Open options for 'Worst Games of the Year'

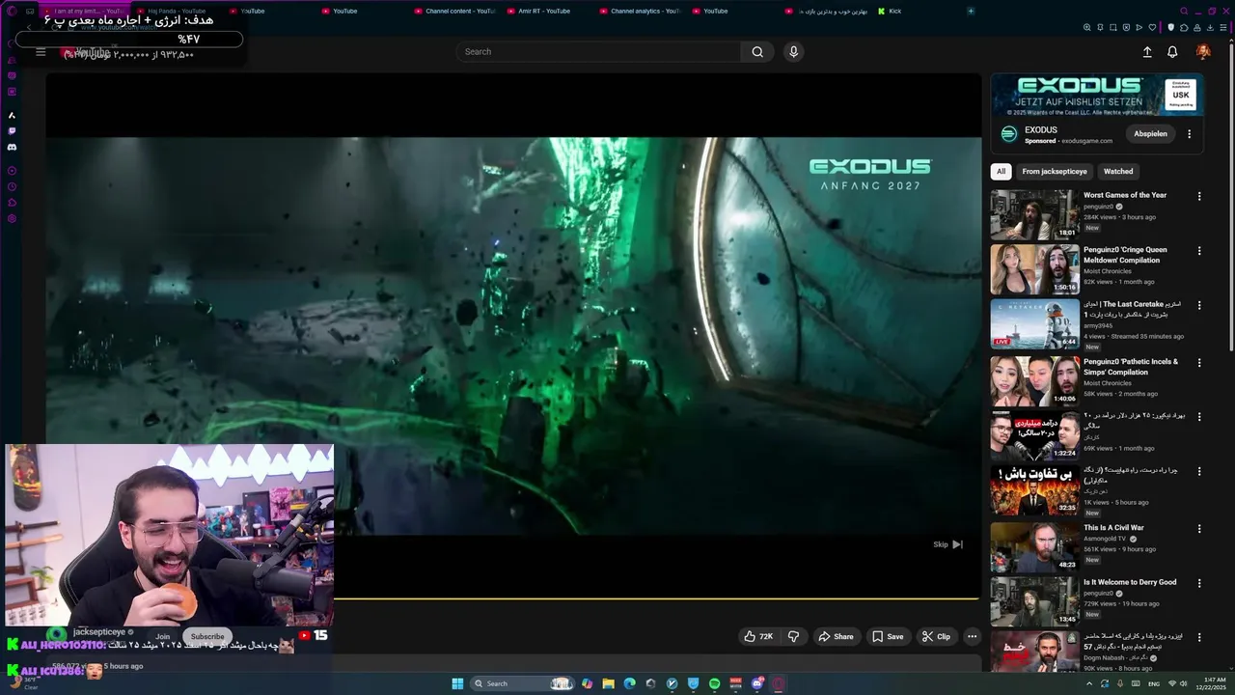point(1199,196)
